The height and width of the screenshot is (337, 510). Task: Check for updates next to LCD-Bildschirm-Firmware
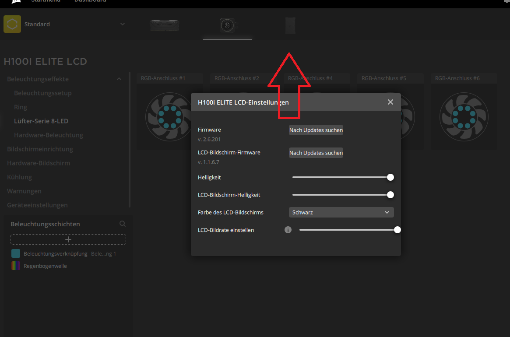coord(316,153)
